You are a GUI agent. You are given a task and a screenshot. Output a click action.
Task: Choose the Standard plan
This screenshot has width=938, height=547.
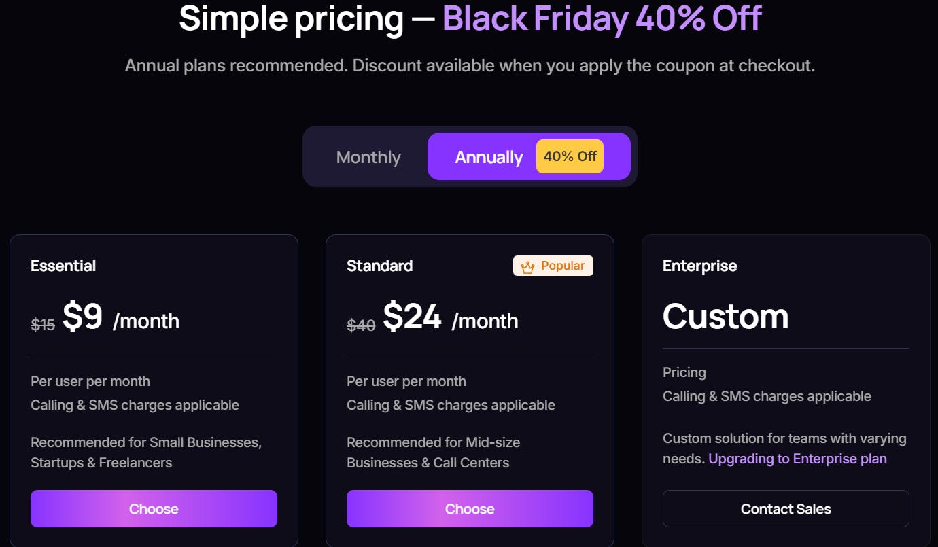click(470, 508)
